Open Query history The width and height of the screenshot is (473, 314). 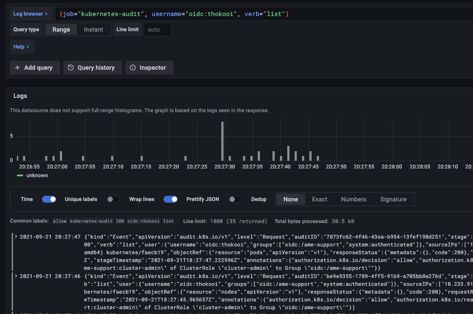[92, 68]
